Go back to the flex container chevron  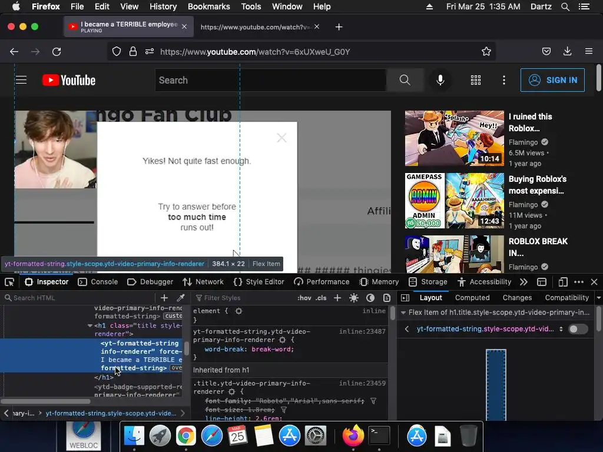(x=407, y=329)
